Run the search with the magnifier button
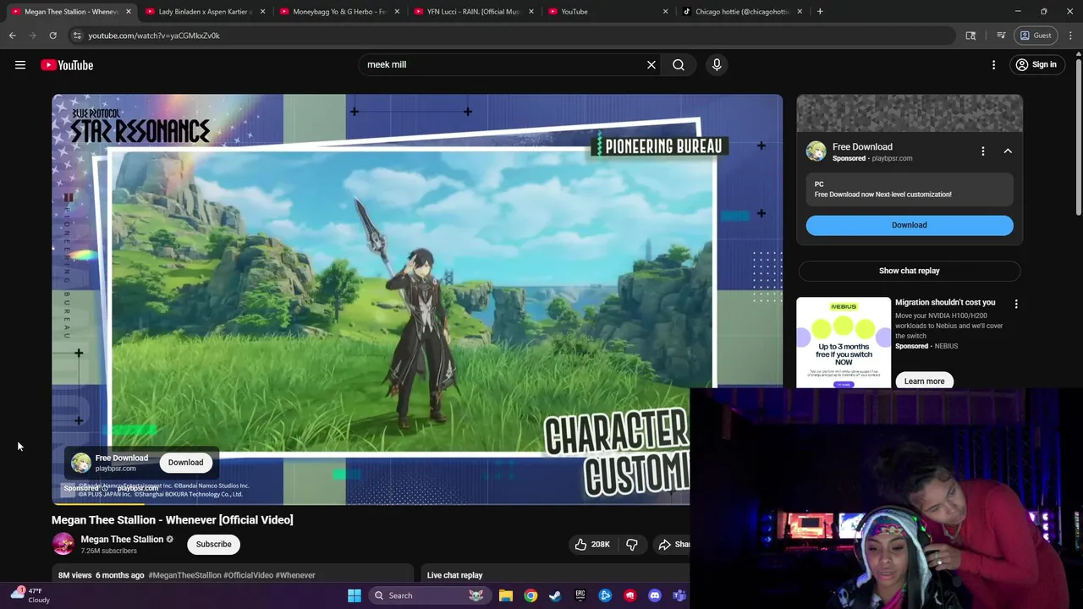The image size is (1083, 609). click(x=679, y=64)
